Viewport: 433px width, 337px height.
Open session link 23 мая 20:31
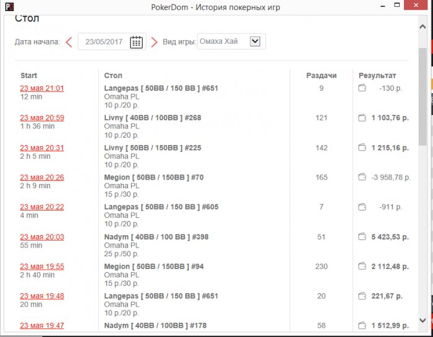[42, 148]
